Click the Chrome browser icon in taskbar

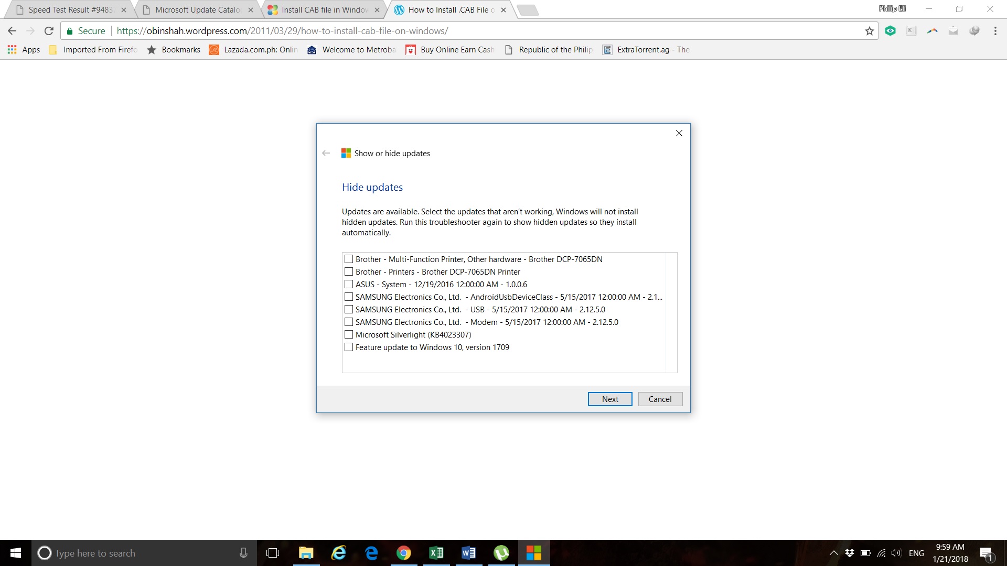click(403, 553)
